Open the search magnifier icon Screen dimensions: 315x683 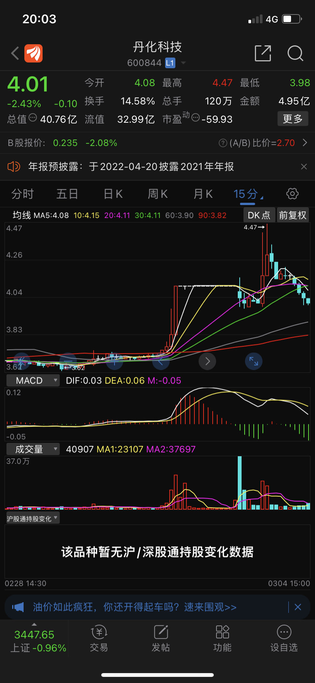295,53
